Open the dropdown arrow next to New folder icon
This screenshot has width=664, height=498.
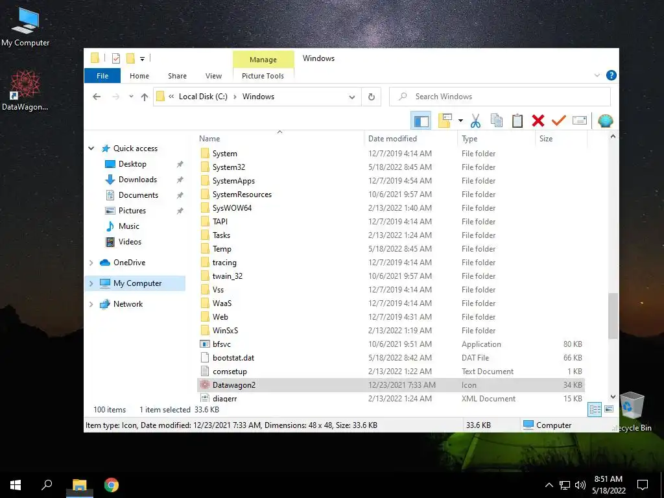point(460,121)
